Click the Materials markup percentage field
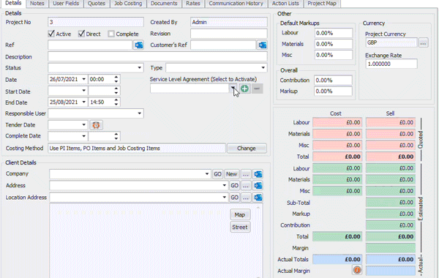 coord(334,44)
